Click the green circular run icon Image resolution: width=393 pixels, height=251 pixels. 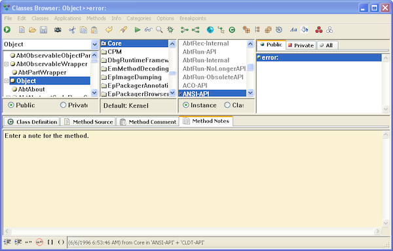(x=7, y=30)
